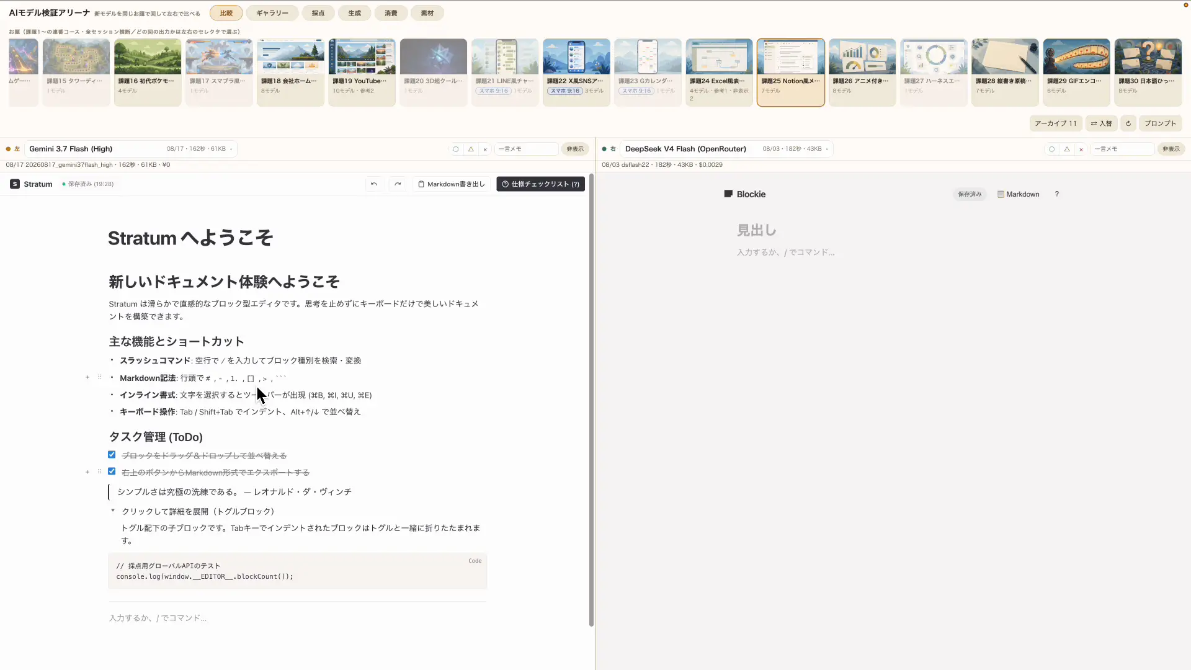Uncheck the Markdown形式でエクスポート todo checkbox
The image size is (1191, 670).
click(112, 471)
